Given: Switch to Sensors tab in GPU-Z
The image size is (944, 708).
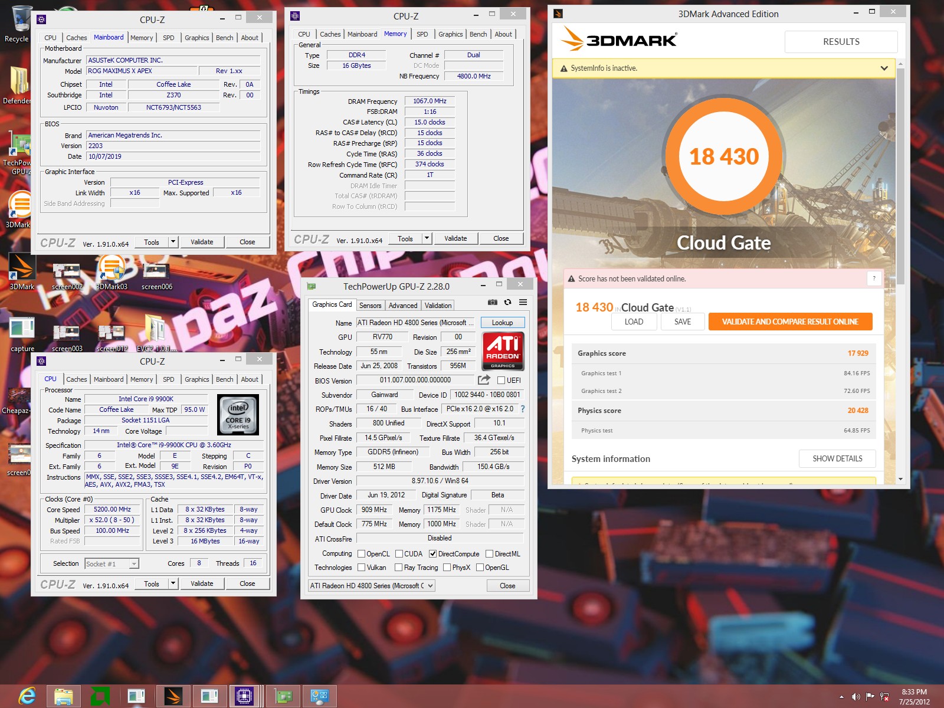Looking at the screenshot, I should [370, 305].
